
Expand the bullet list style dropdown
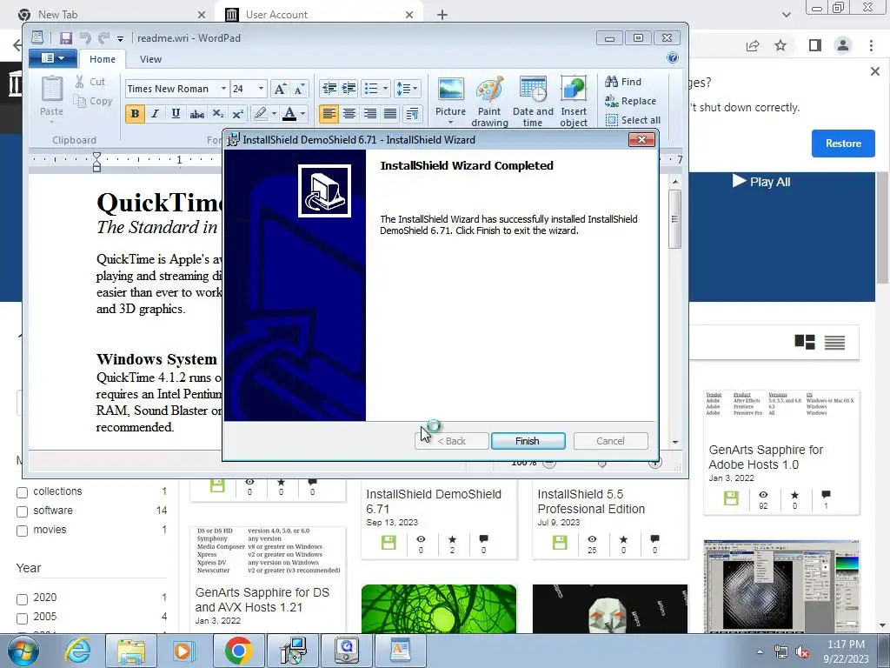click(x=385, y=89)
